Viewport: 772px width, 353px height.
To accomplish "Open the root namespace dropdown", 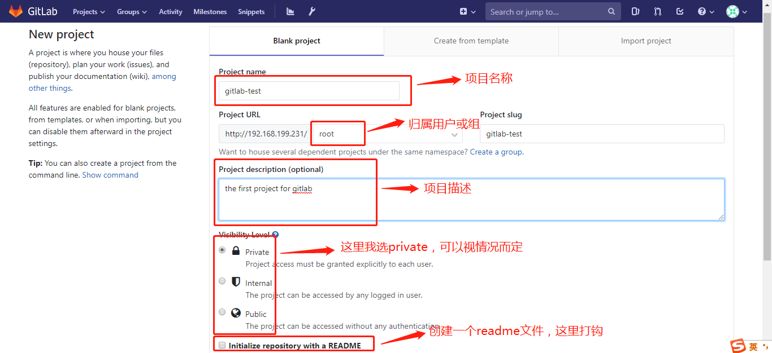I will pyautogui.click(x=387, y=134).
